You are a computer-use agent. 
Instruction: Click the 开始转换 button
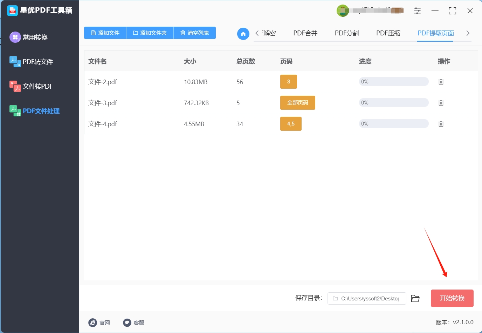click(x=452, y=298)
